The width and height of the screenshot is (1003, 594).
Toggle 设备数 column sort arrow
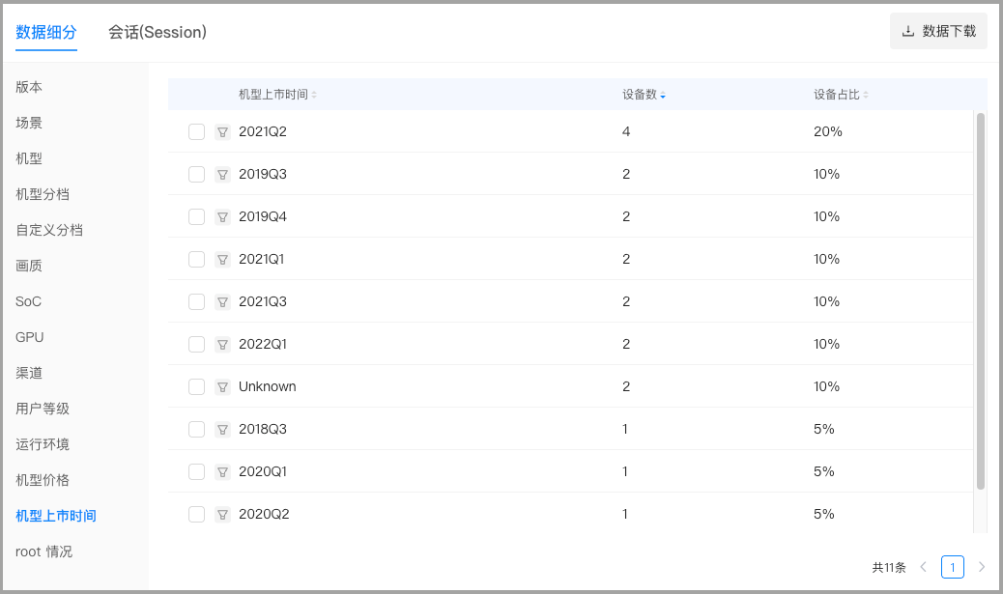click(x=663, y=95)
